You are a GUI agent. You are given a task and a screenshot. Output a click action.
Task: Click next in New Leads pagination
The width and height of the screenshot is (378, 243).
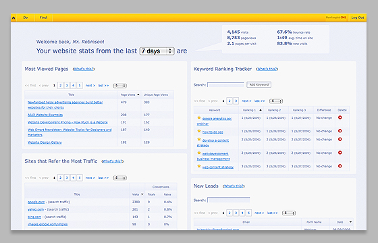259,213
